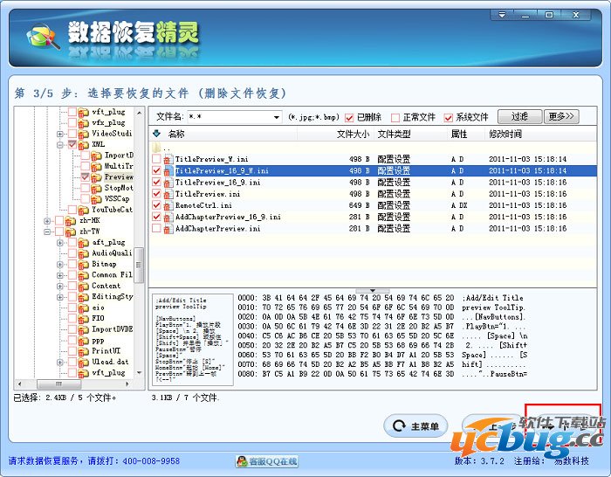Image resolution: width=611 pixels, height=477 pixels.
Task: Click the vertical scrollbar thumb of folder tree
Action: pyautogui.click(x=138, y=265)
